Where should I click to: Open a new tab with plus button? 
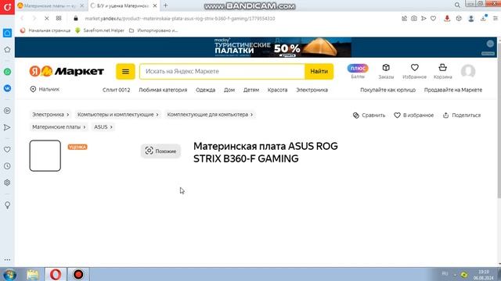pos(165,5)
